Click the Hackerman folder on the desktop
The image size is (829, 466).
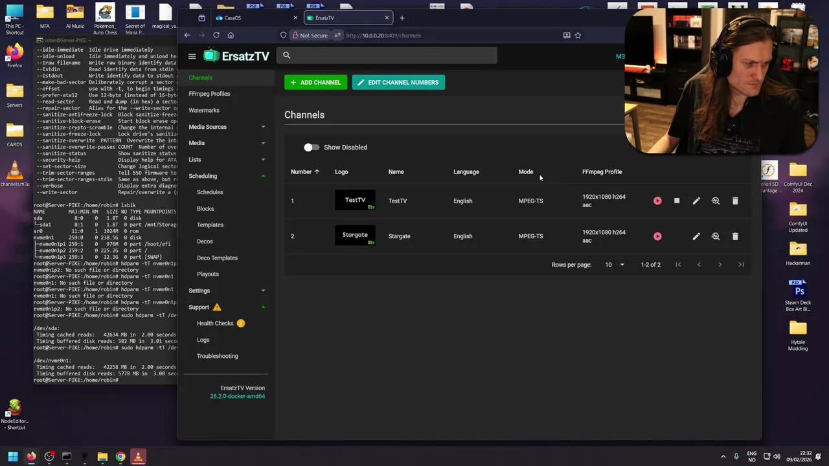point(798,252)
